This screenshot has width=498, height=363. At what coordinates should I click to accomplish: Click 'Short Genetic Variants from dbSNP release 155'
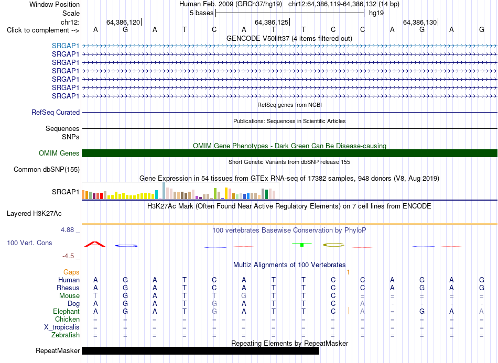click(x=289, y=162)
